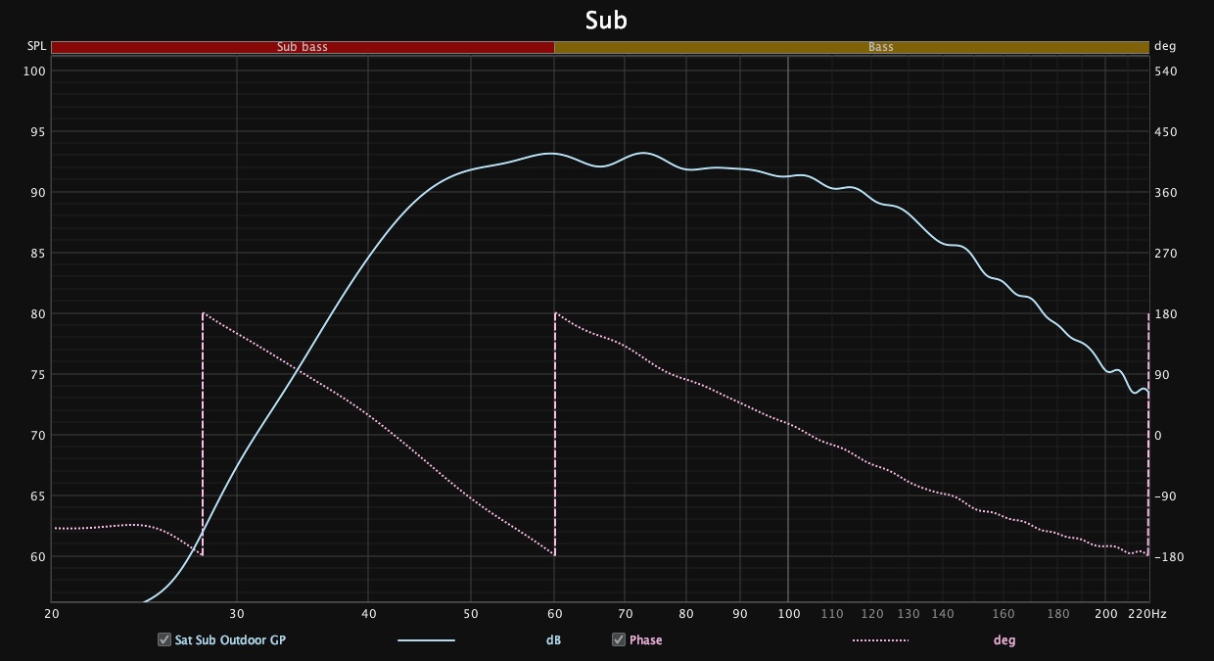
Task: Click the Phase legend label
Action: pyautogui.click(x=645, y=640)
